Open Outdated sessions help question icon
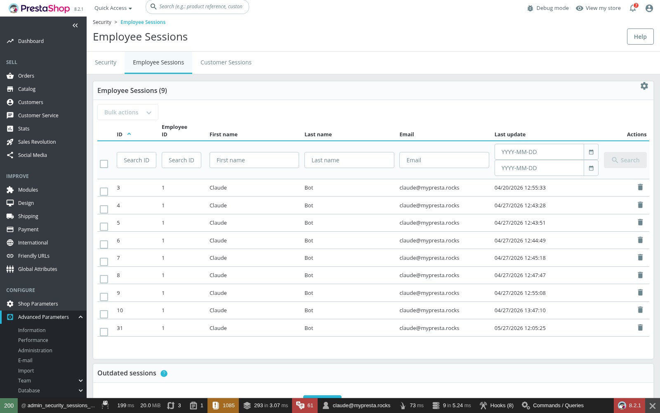 (164, 374)
